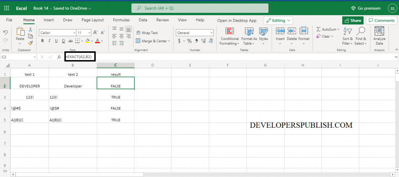399x177 pixels.
Task: Open Find & Select menu
Action: [361, 36]
